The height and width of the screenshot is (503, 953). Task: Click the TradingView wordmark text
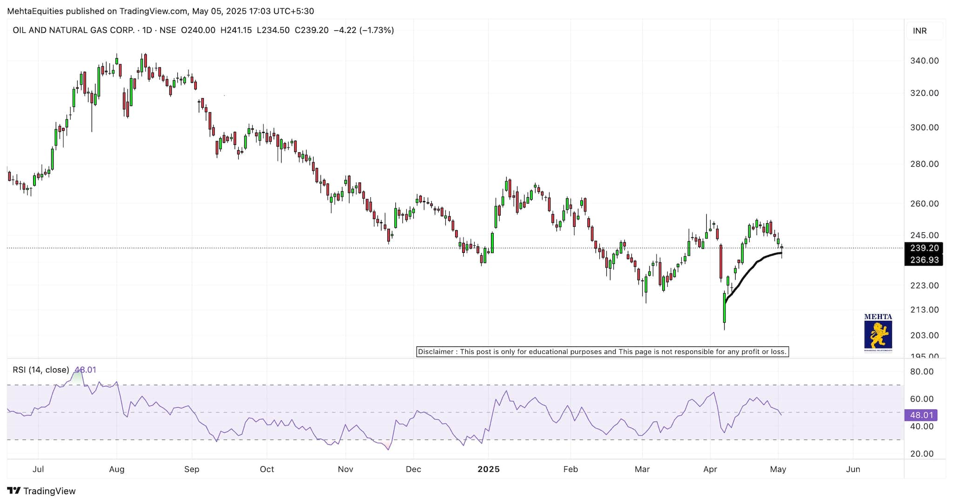coord(49,491)
